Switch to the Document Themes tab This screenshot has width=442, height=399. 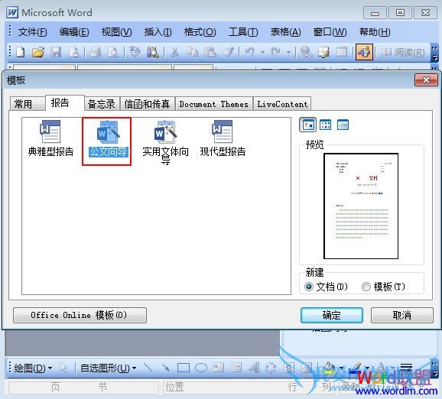[213, 104]
